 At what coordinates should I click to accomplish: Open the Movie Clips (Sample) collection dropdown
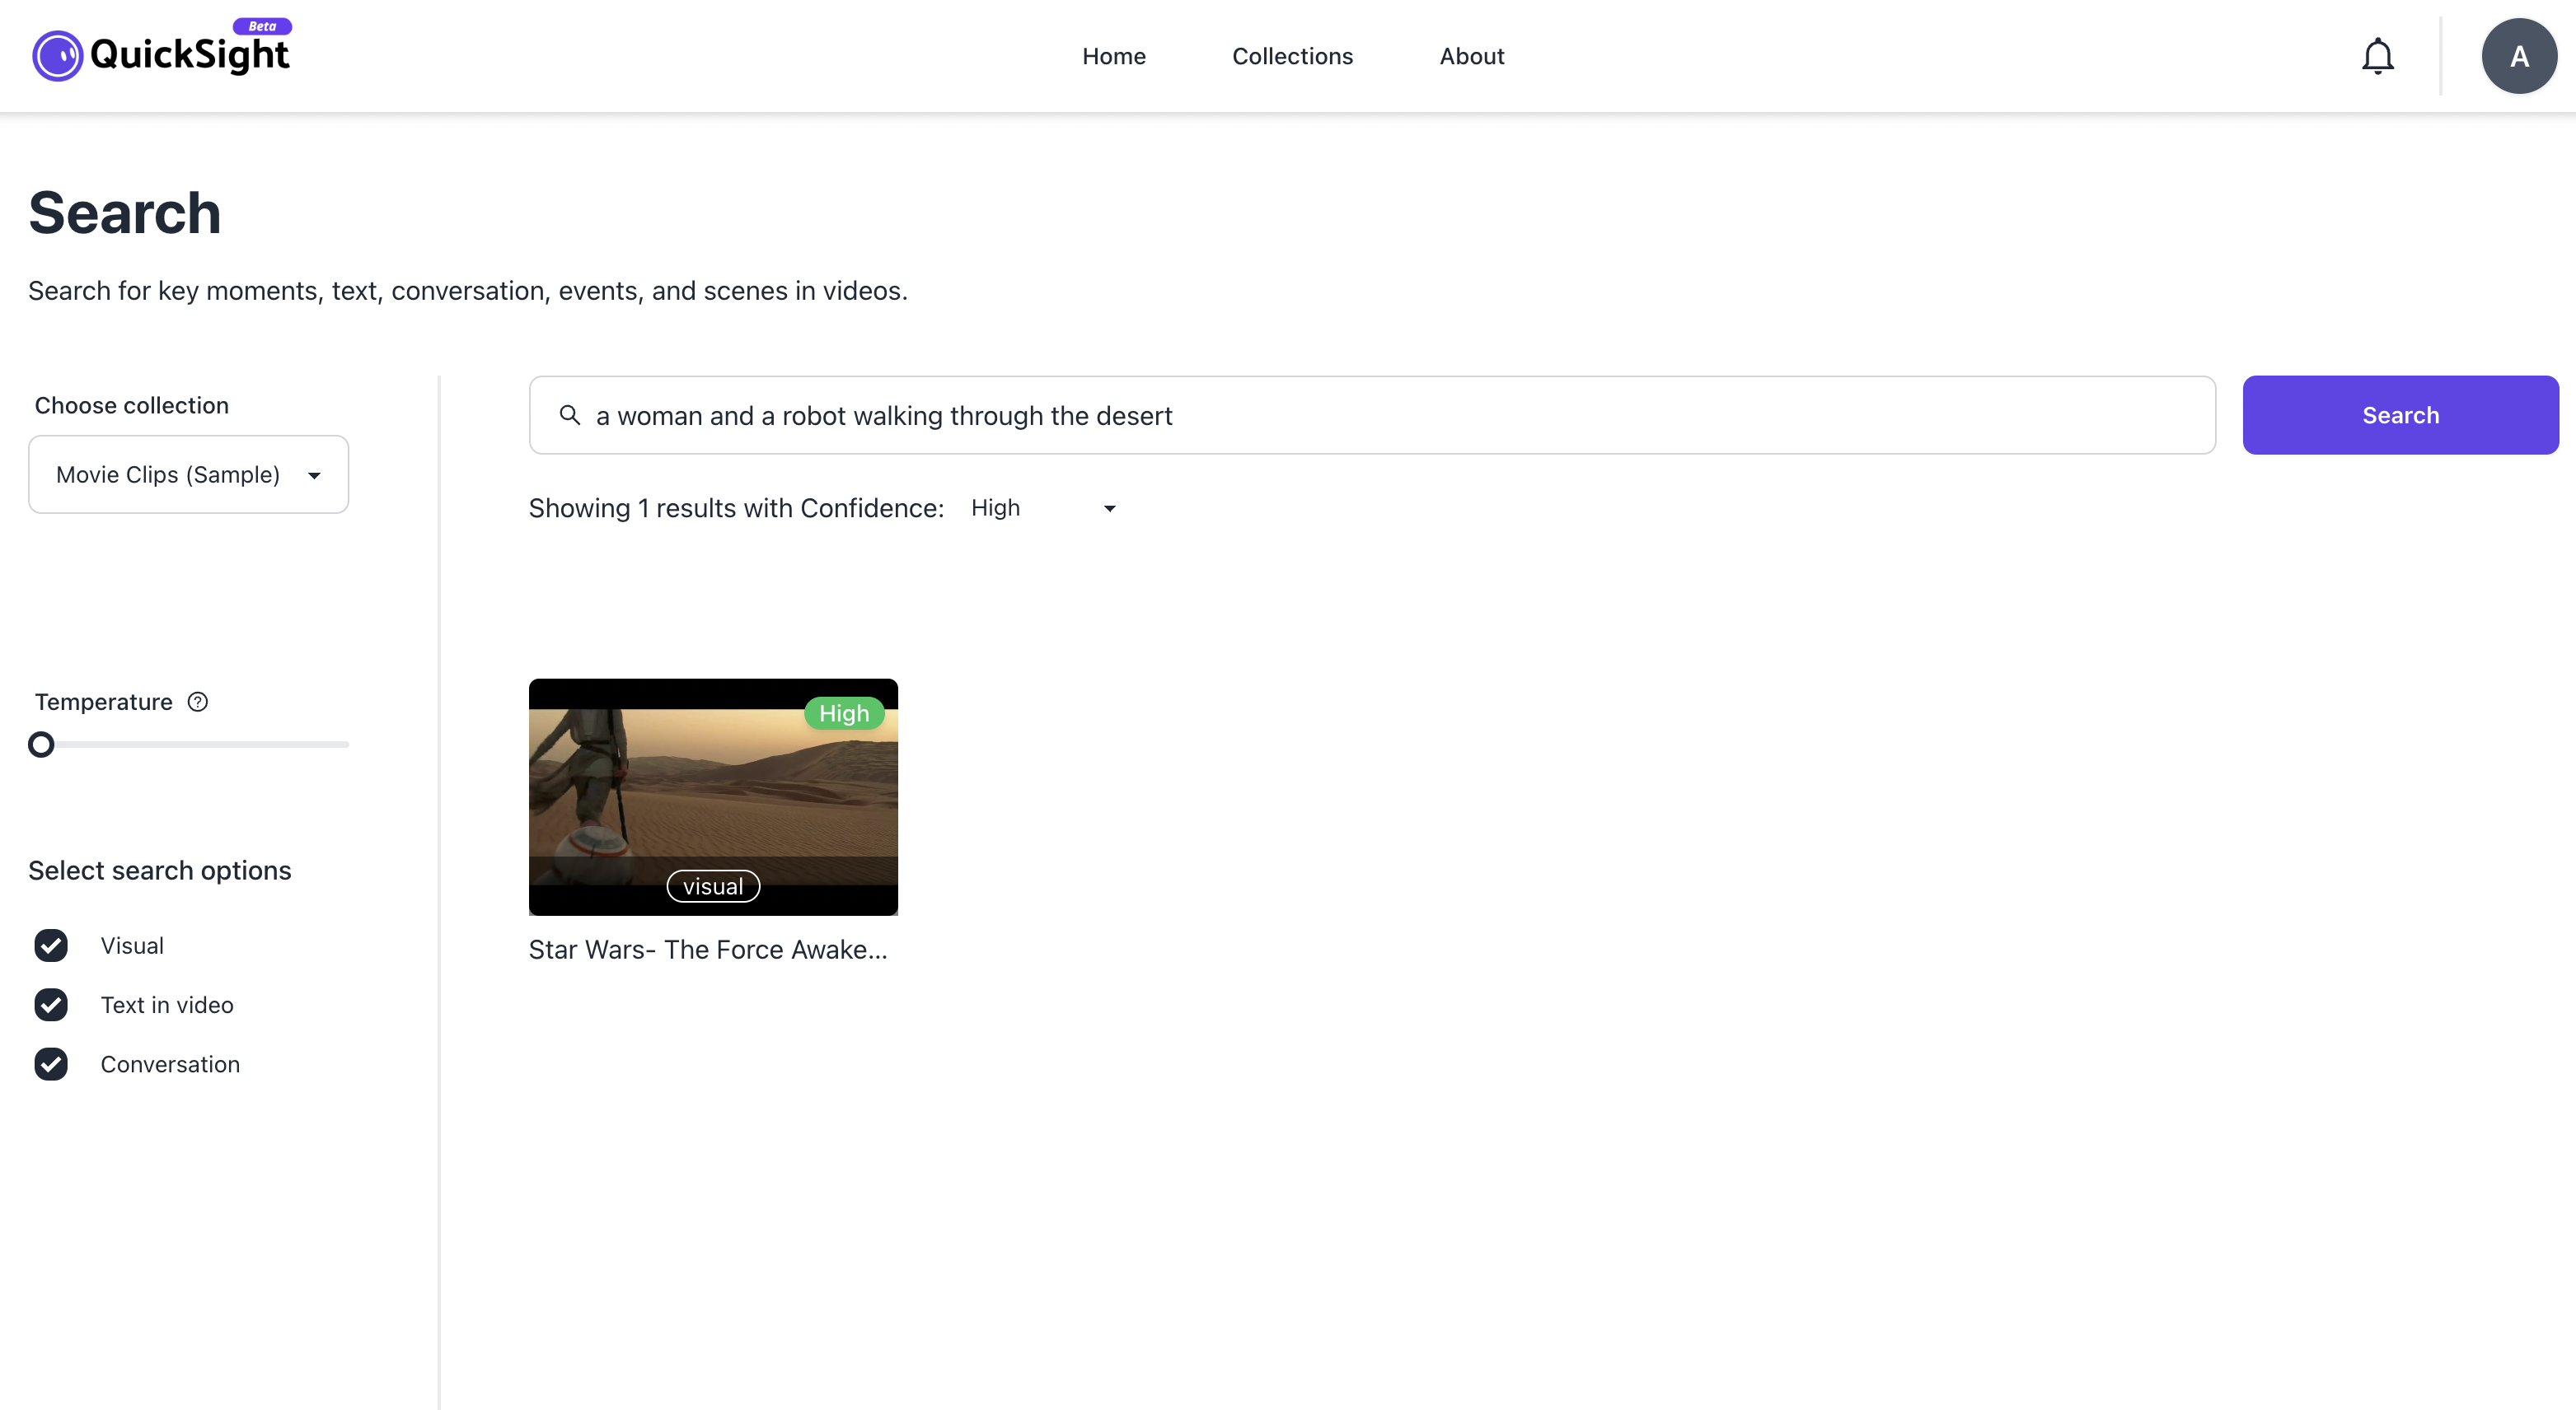click(188, 474)
